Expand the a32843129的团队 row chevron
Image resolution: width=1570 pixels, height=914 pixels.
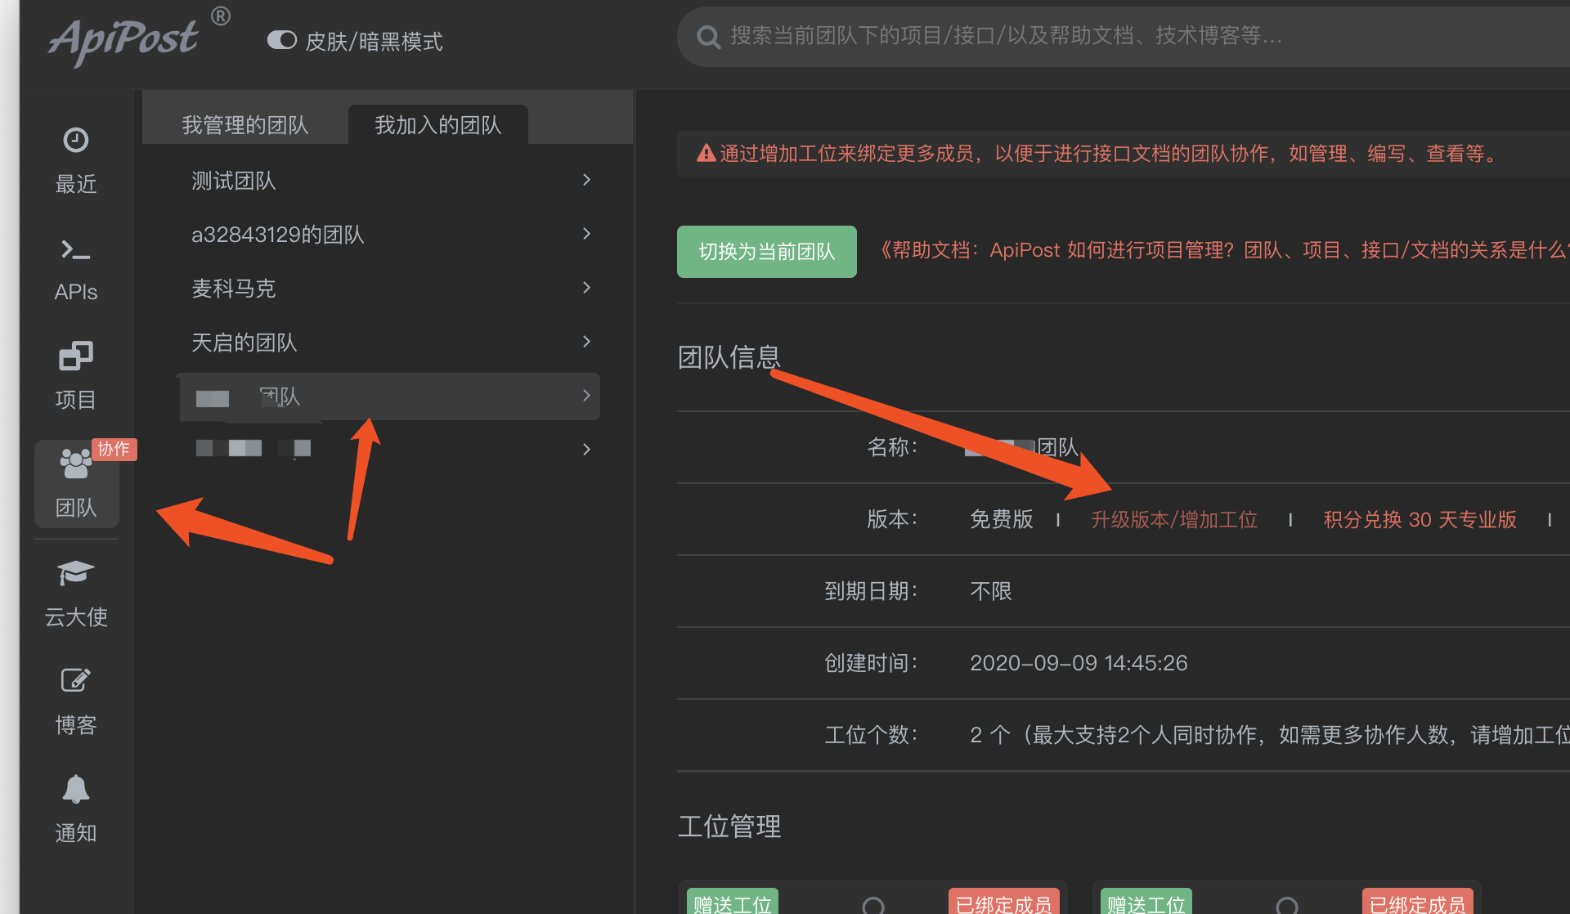(x=586, y=234)
